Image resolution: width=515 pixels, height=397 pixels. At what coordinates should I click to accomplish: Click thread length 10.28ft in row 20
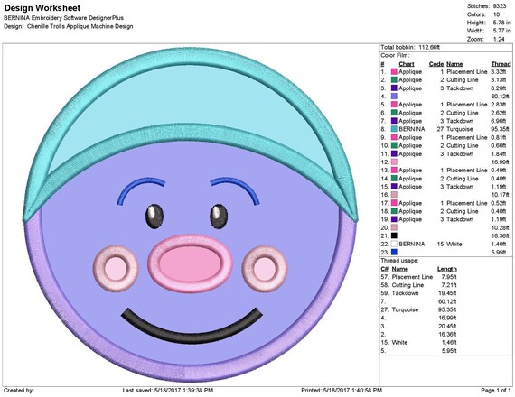click(500, 227)
